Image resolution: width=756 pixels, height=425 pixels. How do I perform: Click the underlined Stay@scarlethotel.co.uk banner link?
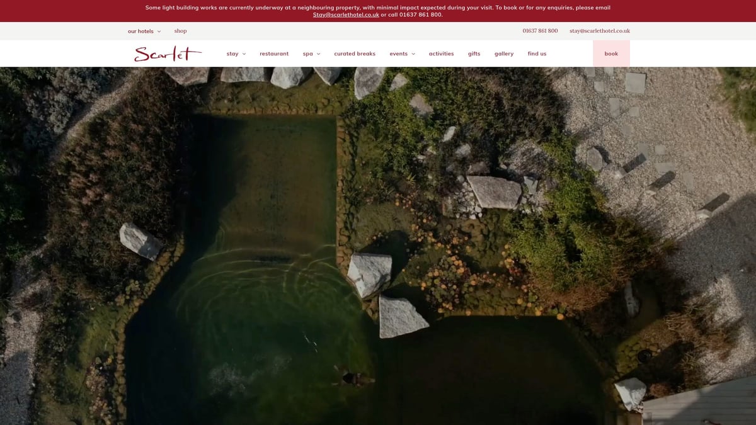click(x=346, y=14)
